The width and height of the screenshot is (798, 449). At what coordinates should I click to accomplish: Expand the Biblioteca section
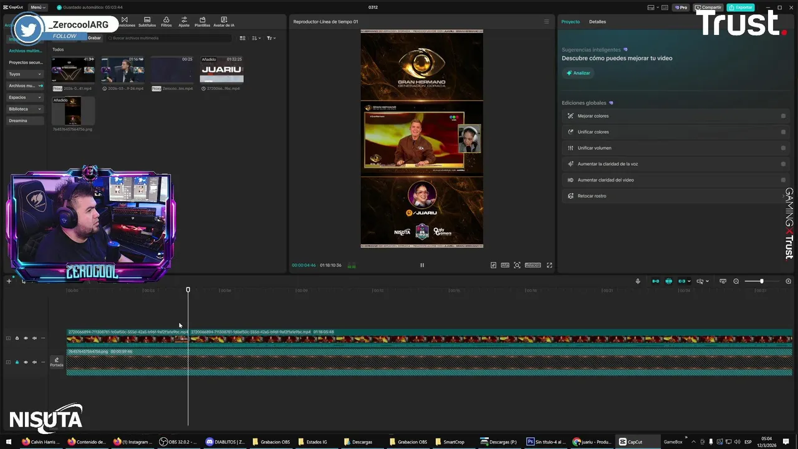click(25, 109)
